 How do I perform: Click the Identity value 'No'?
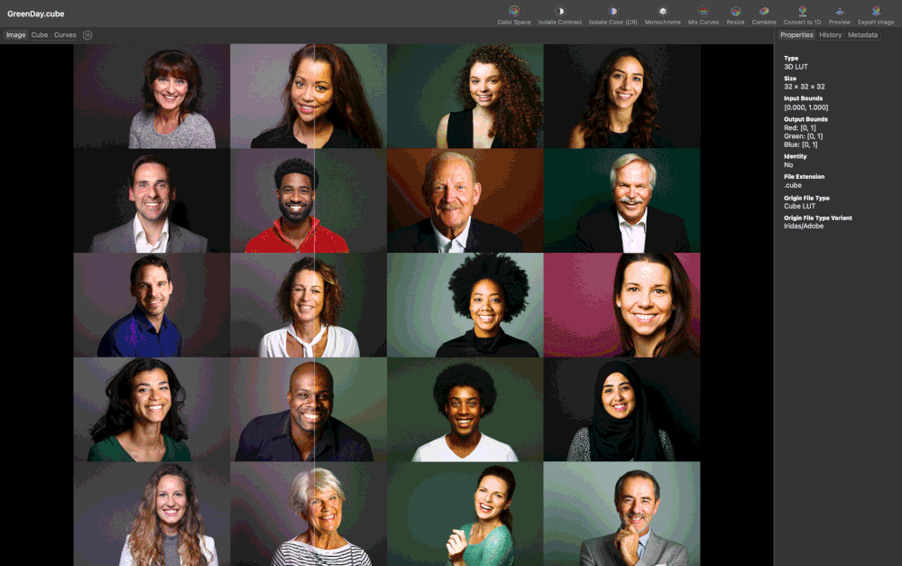point(788,164)
